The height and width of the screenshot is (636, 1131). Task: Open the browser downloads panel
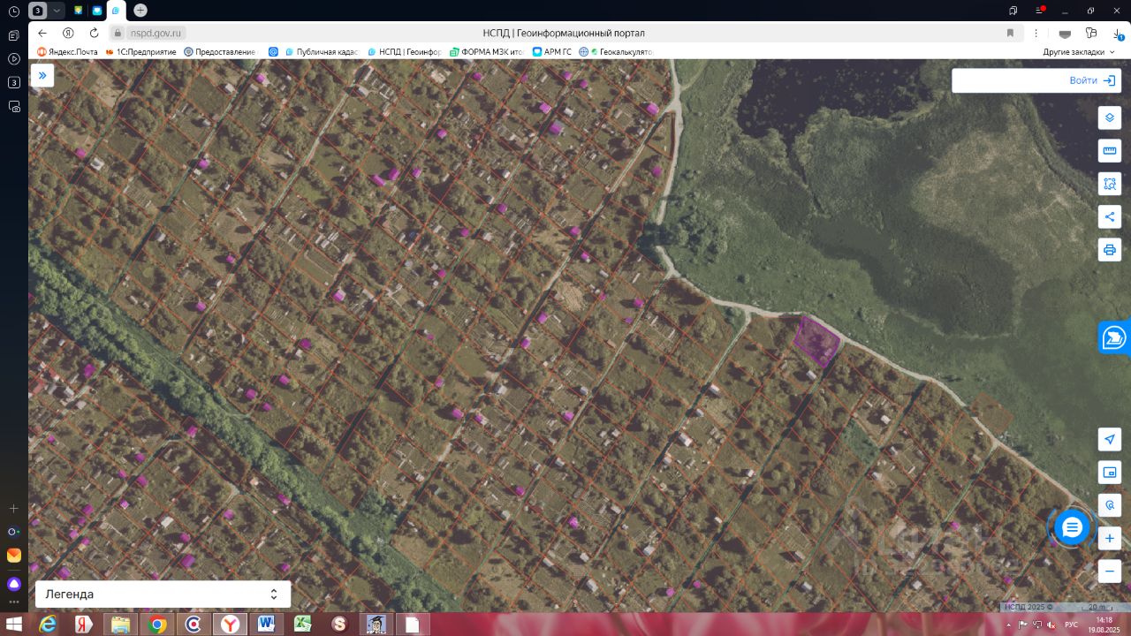click(x=1119, y=33)
